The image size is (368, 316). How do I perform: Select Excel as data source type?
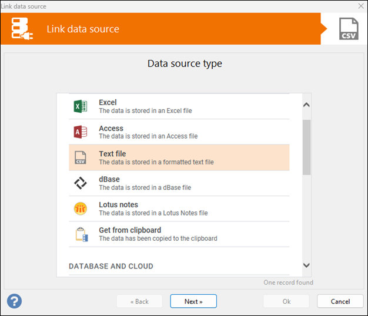(x=108, y=103)
